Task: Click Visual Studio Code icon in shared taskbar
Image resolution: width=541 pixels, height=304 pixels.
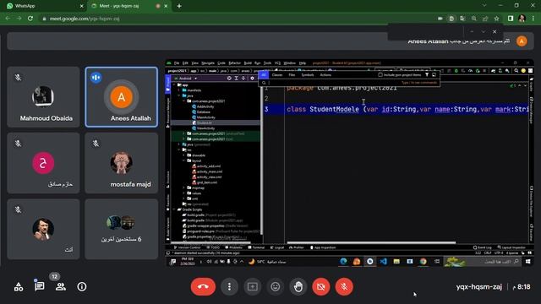Action: (383, 262)
